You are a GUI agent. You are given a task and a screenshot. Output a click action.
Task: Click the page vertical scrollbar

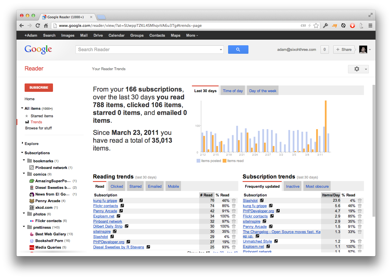(x=373, y=150)
